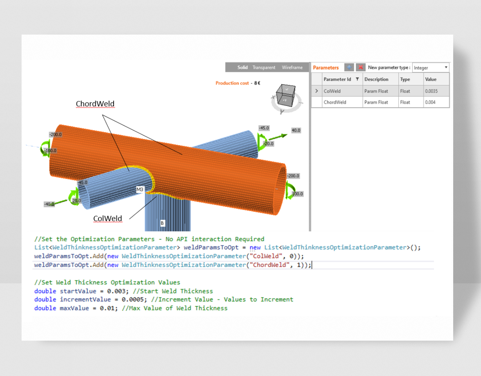Select the ChordWeld parameter row
481x376 pixels.
[x=335, y=102]
